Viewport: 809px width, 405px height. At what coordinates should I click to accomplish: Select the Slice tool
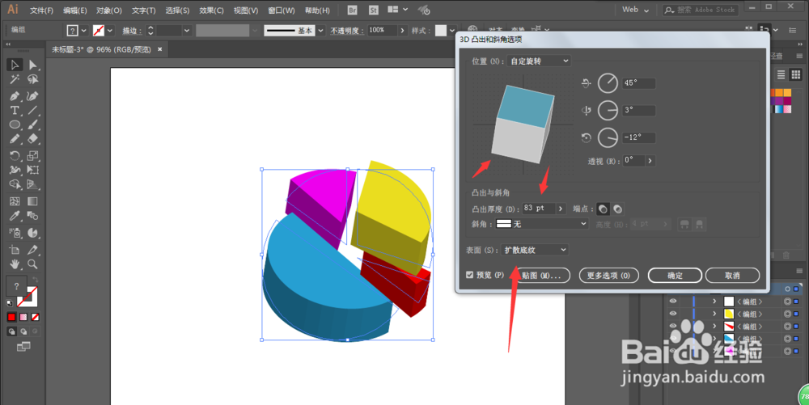[32, 250]
